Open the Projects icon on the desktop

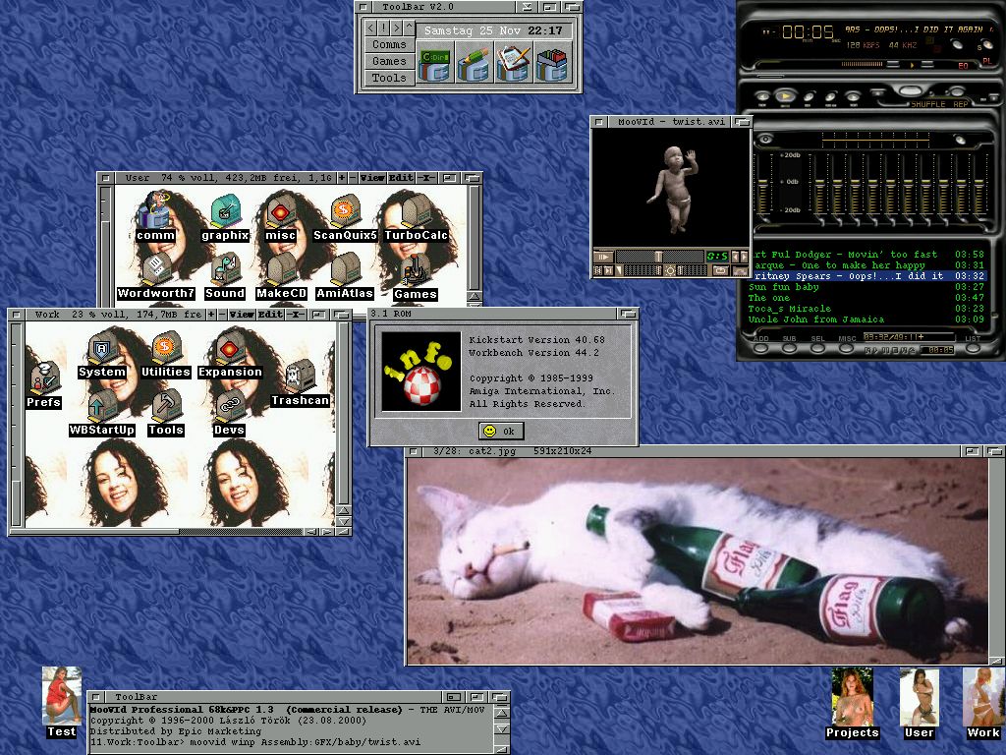tap(852, 700)
